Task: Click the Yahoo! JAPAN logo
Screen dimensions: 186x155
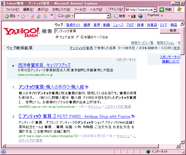Action: [22, 32]
